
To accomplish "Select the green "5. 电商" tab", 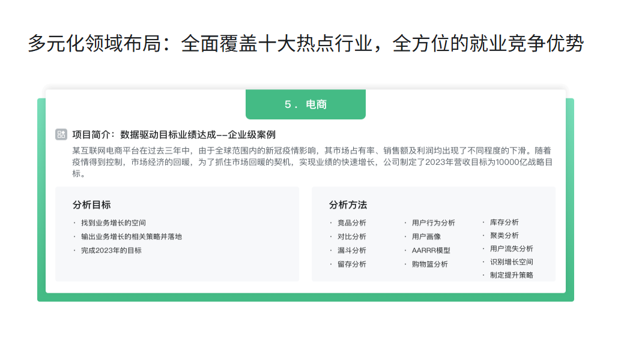I will coord(306,104).
